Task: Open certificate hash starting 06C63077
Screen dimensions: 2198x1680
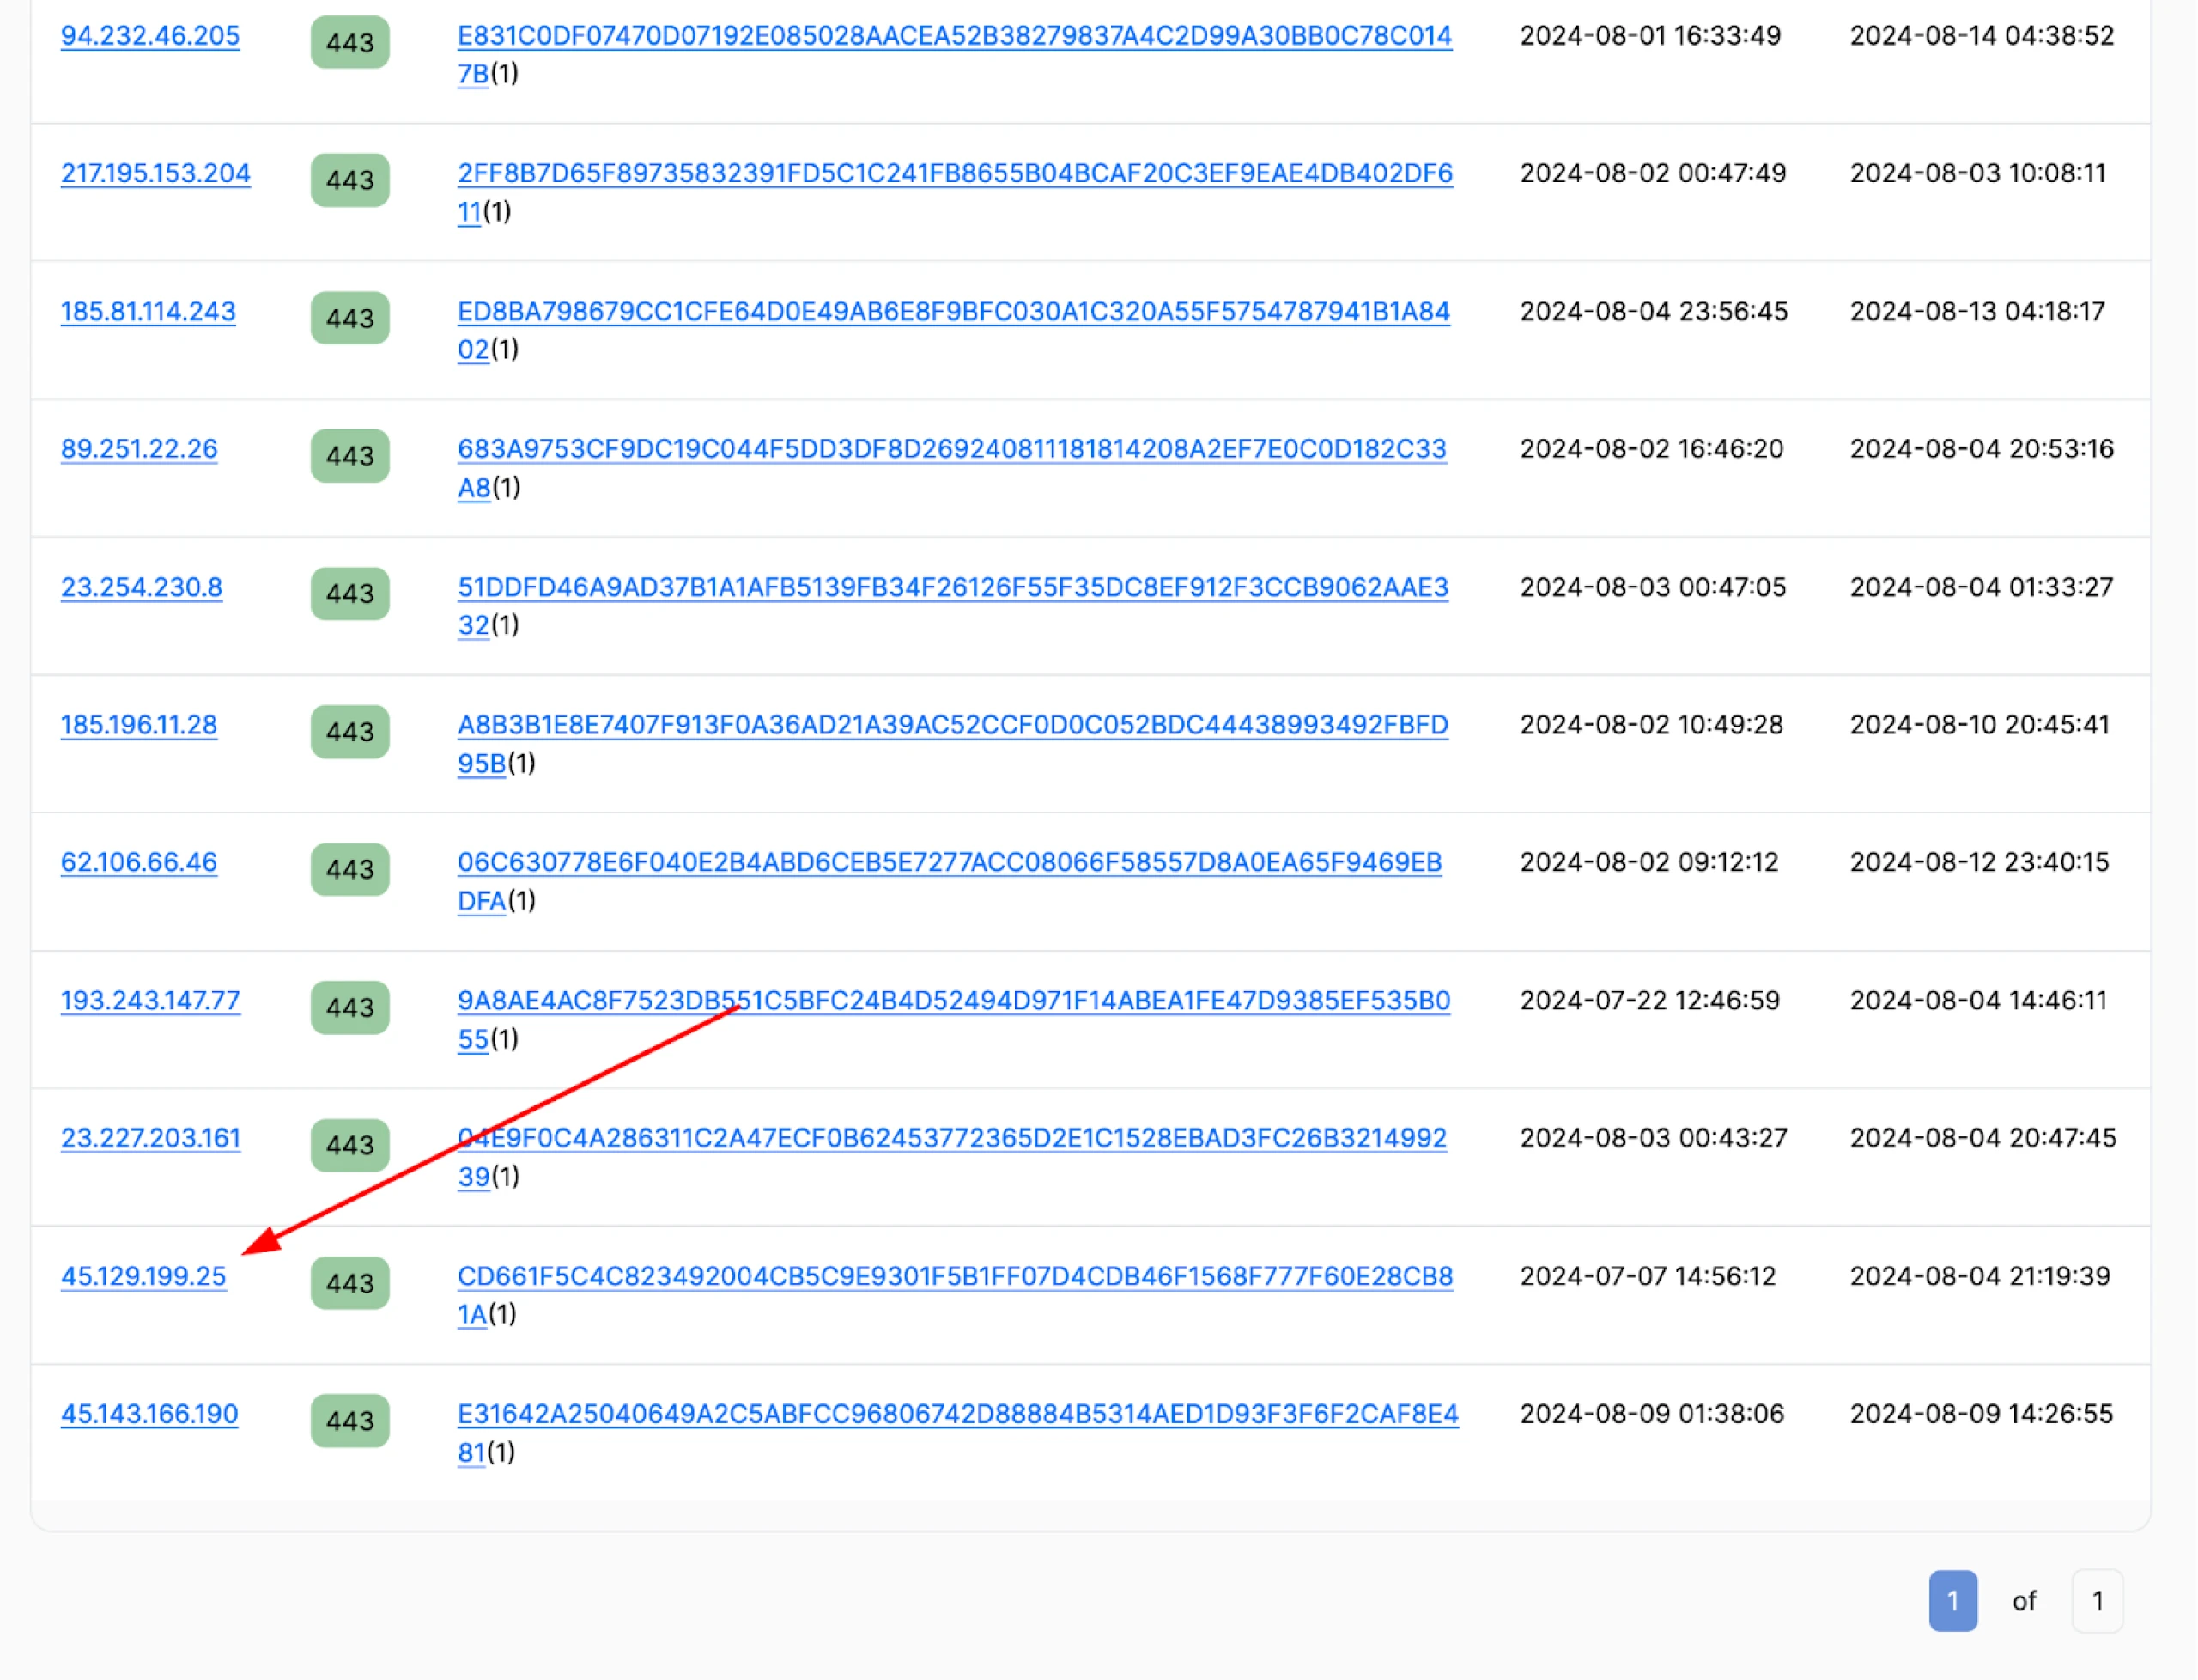Action: tap(950, 883)
